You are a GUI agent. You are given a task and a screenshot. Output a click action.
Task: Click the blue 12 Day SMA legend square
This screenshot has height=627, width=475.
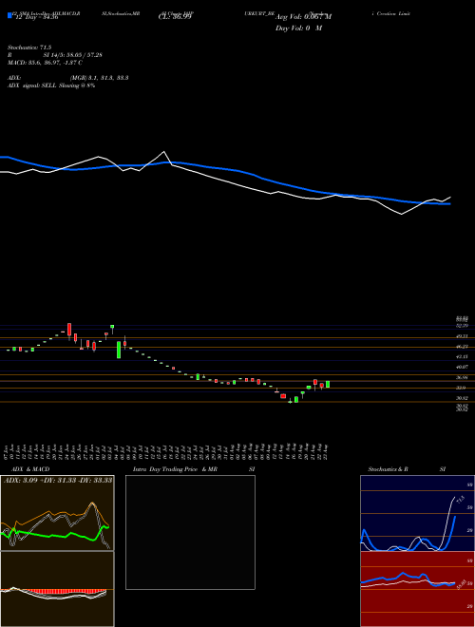click(10, 16)
